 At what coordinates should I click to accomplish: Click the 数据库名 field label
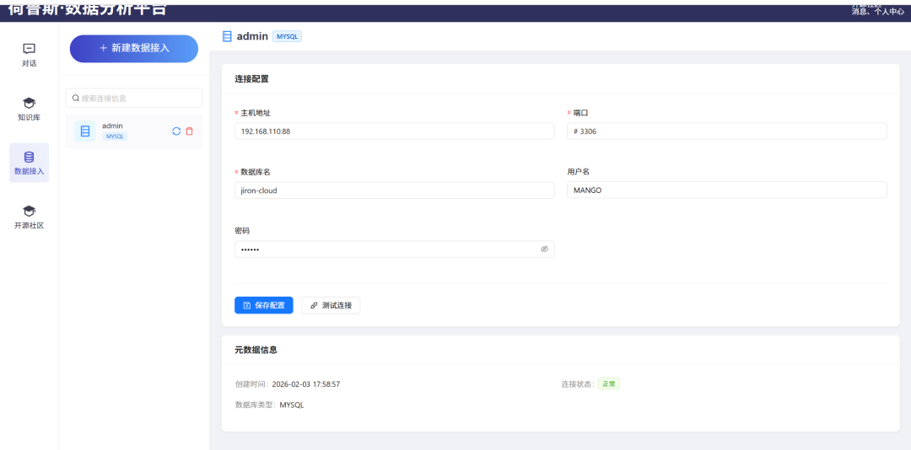point(256,172)
